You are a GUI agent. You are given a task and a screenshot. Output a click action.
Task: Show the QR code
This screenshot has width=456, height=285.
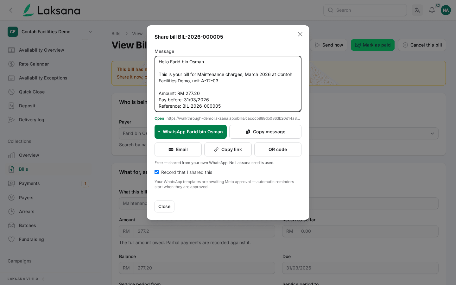(278, 149)
